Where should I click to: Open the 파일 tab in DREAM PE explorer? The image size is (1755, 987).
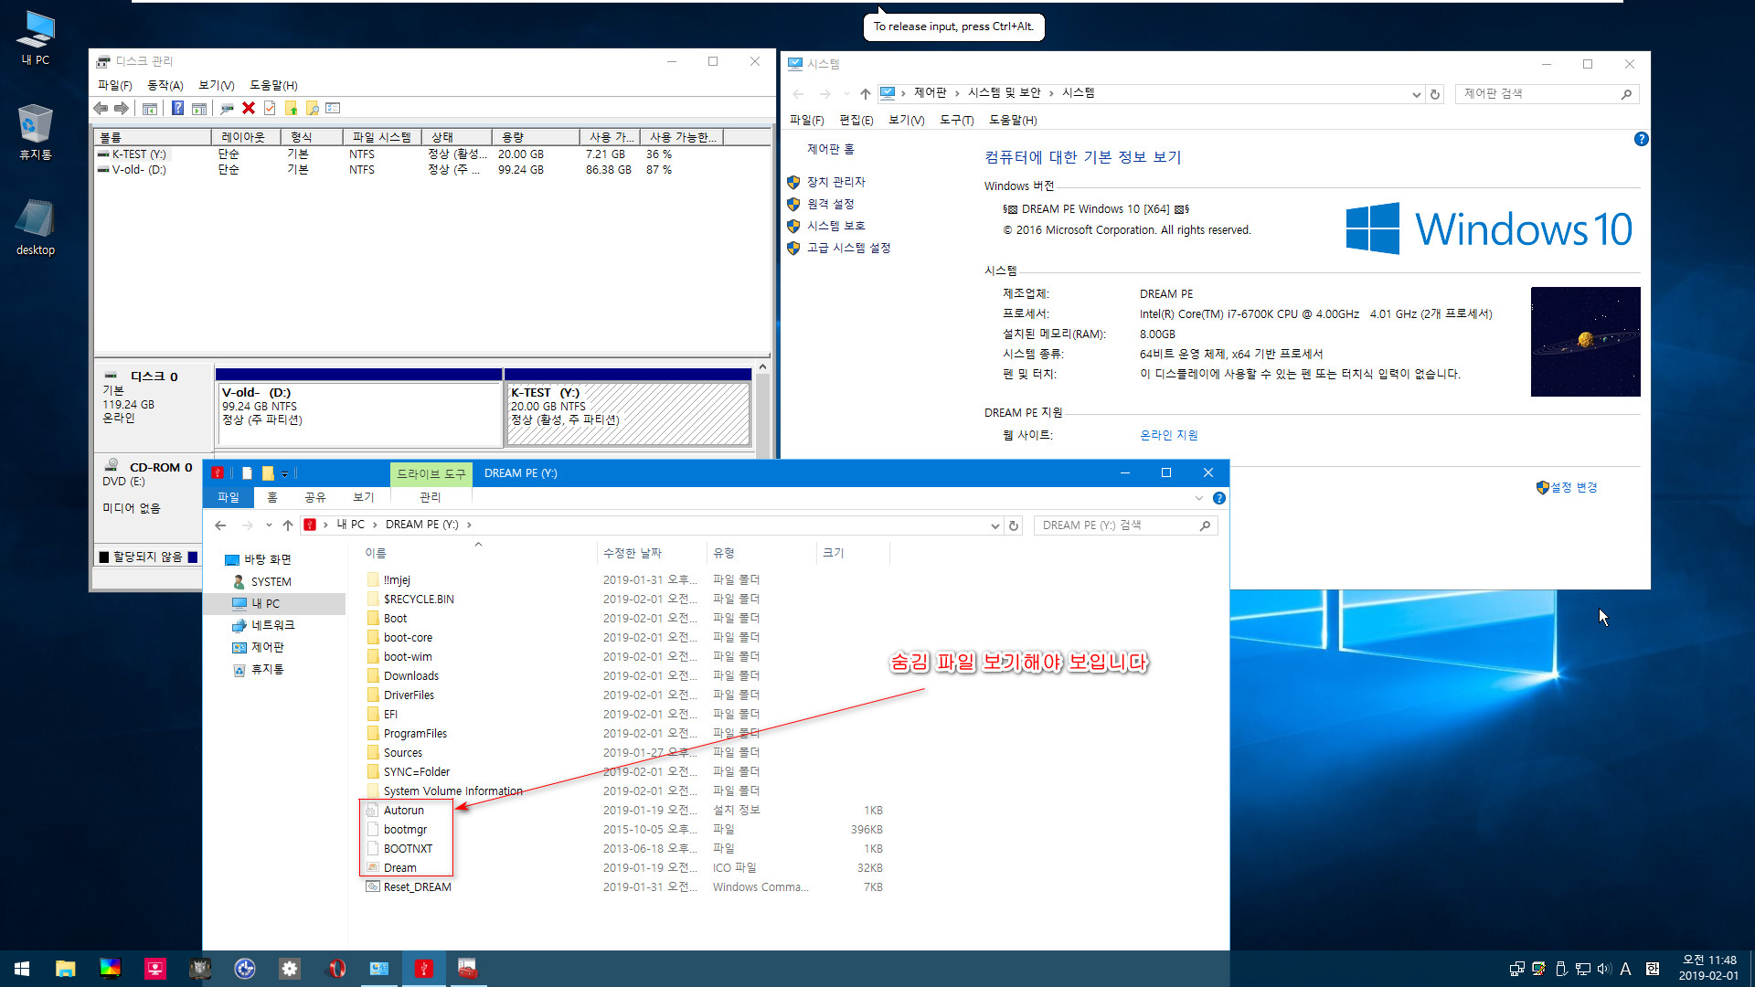228,497
